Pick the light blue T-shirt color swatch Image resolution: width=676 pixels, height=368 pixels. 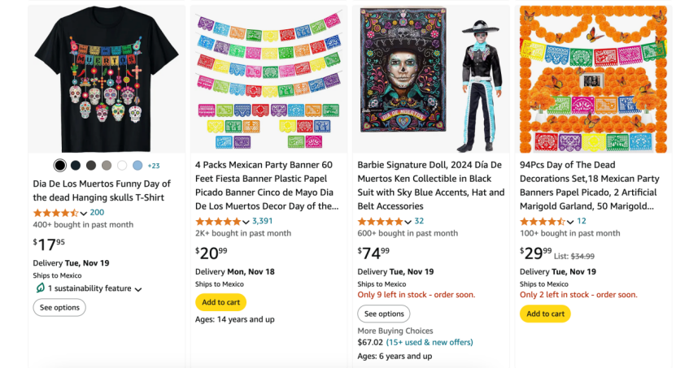[x=137, y=166]
